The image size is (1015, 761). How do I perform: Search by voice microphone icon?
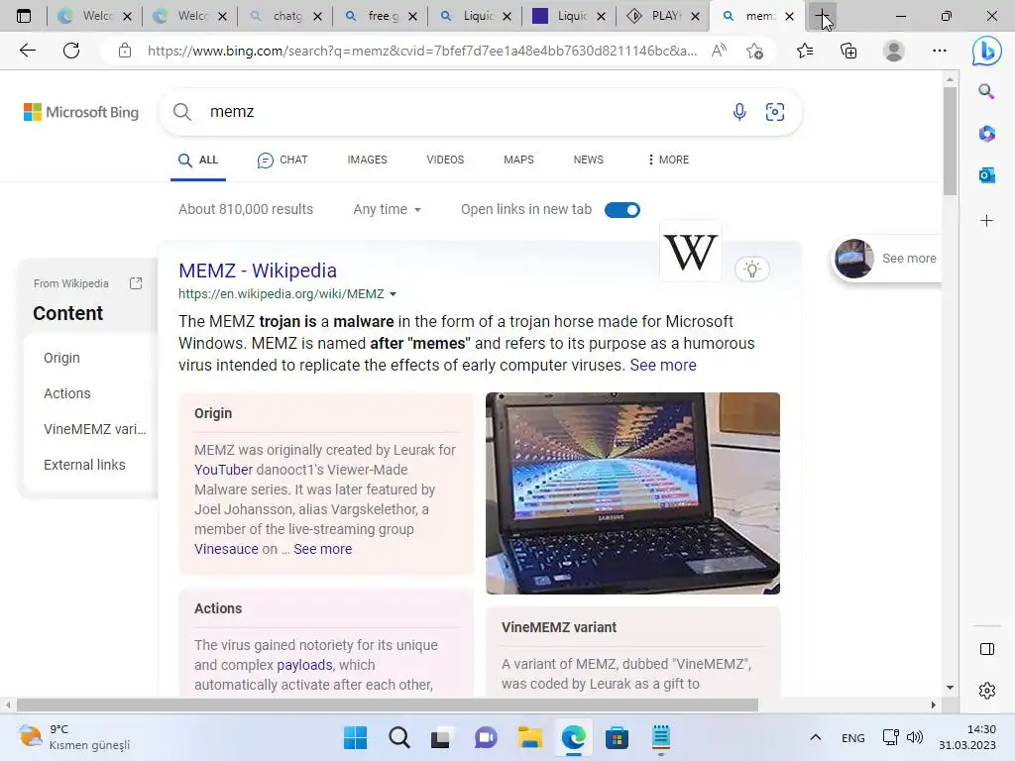[739, 112]
